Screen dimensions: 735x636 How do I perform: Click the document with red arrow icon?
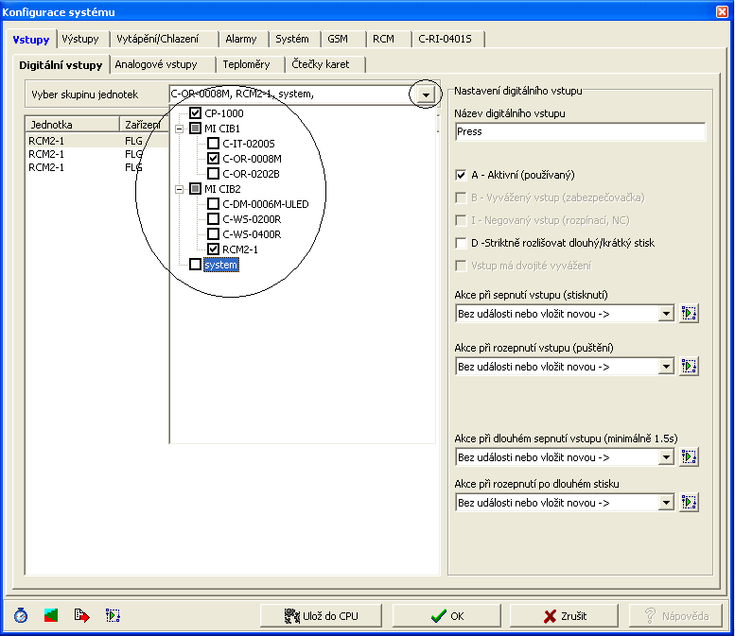(81, 615)
